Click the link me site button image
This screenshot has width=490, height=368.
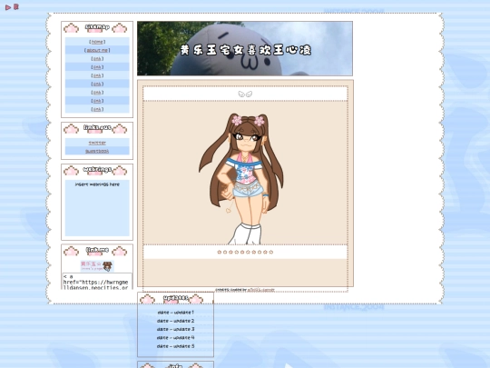pos(97,266)
